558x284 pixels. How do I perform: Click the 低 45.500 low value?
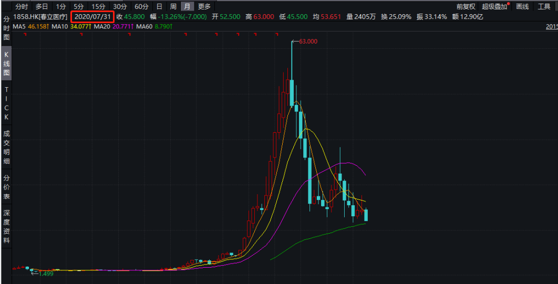pyautogui.click(x=294, y=17)
